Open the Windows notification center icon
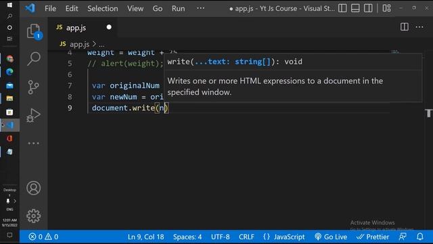433x244 pixels. [x=9, y=235]
